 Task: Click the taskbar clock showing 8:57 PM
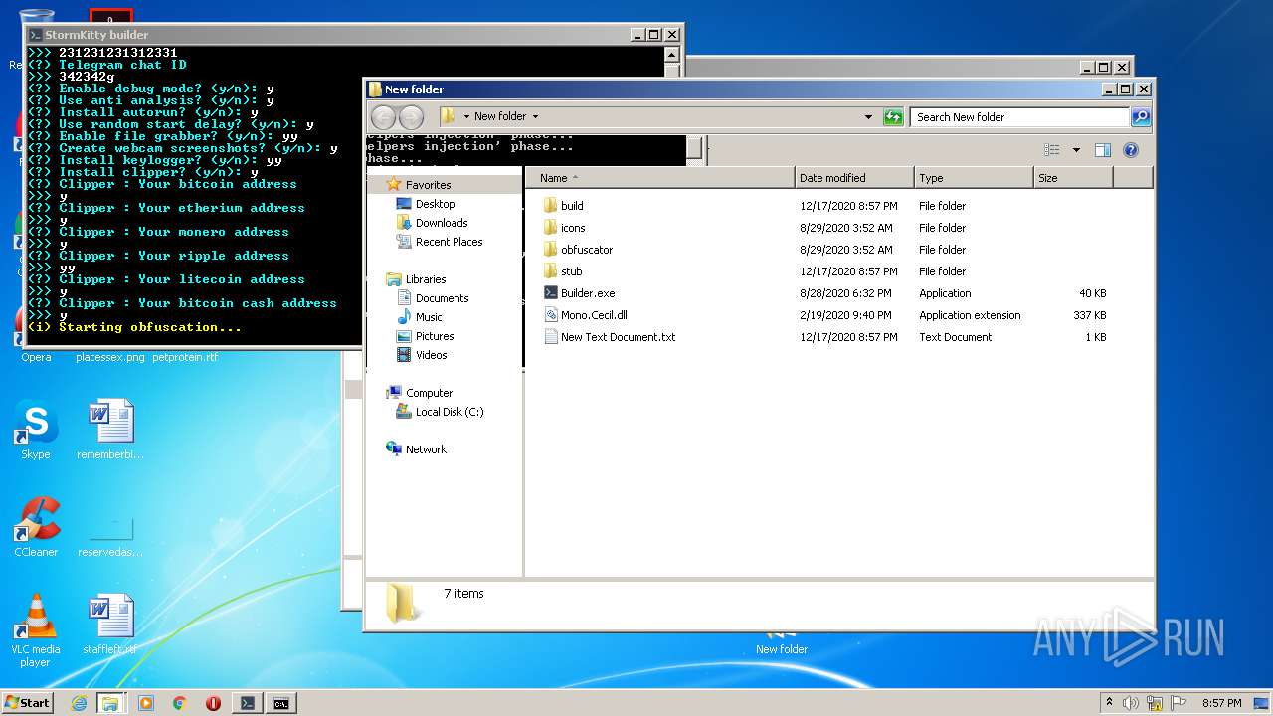click(x=1221, y=703)
